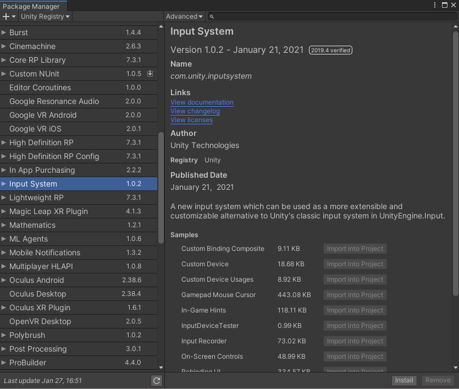Import the Custom Device Usages sample
This screenshot has height=389, width=459.
coord(355,280)
